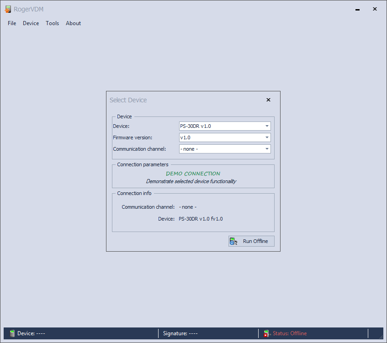Click '- none -' value in Connection info

[188, 207]
